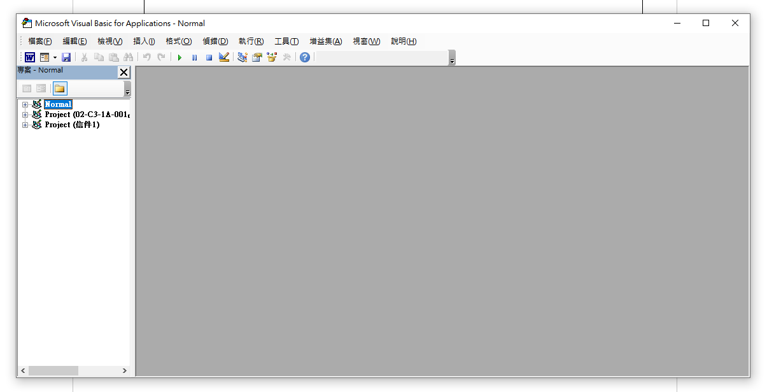Open the Insert object dropdown arrow

coord(55,57)
